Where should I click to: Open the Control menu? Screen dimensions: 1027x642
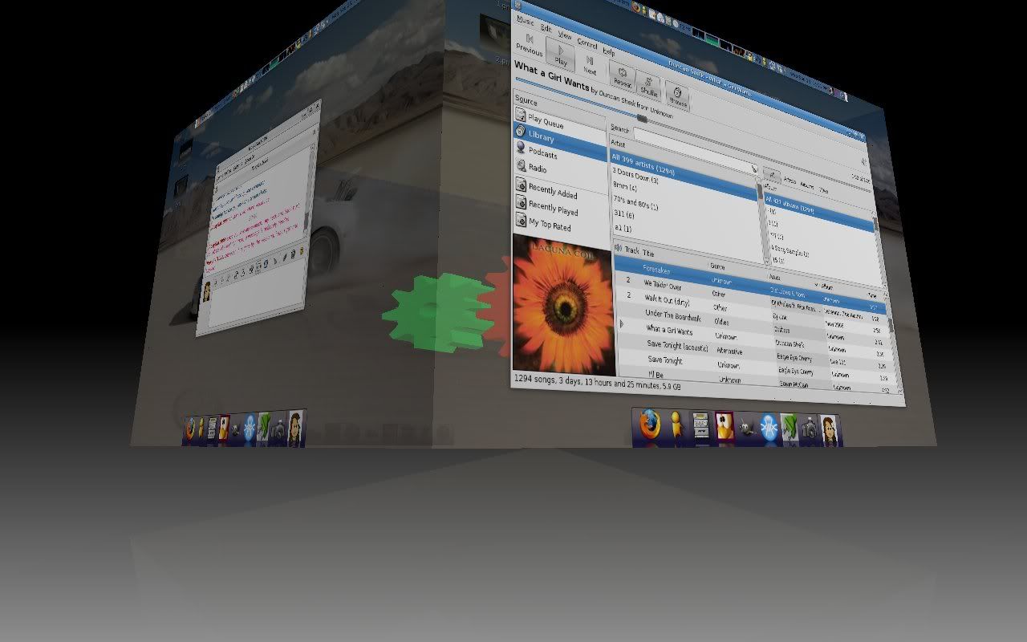[587, 43]
